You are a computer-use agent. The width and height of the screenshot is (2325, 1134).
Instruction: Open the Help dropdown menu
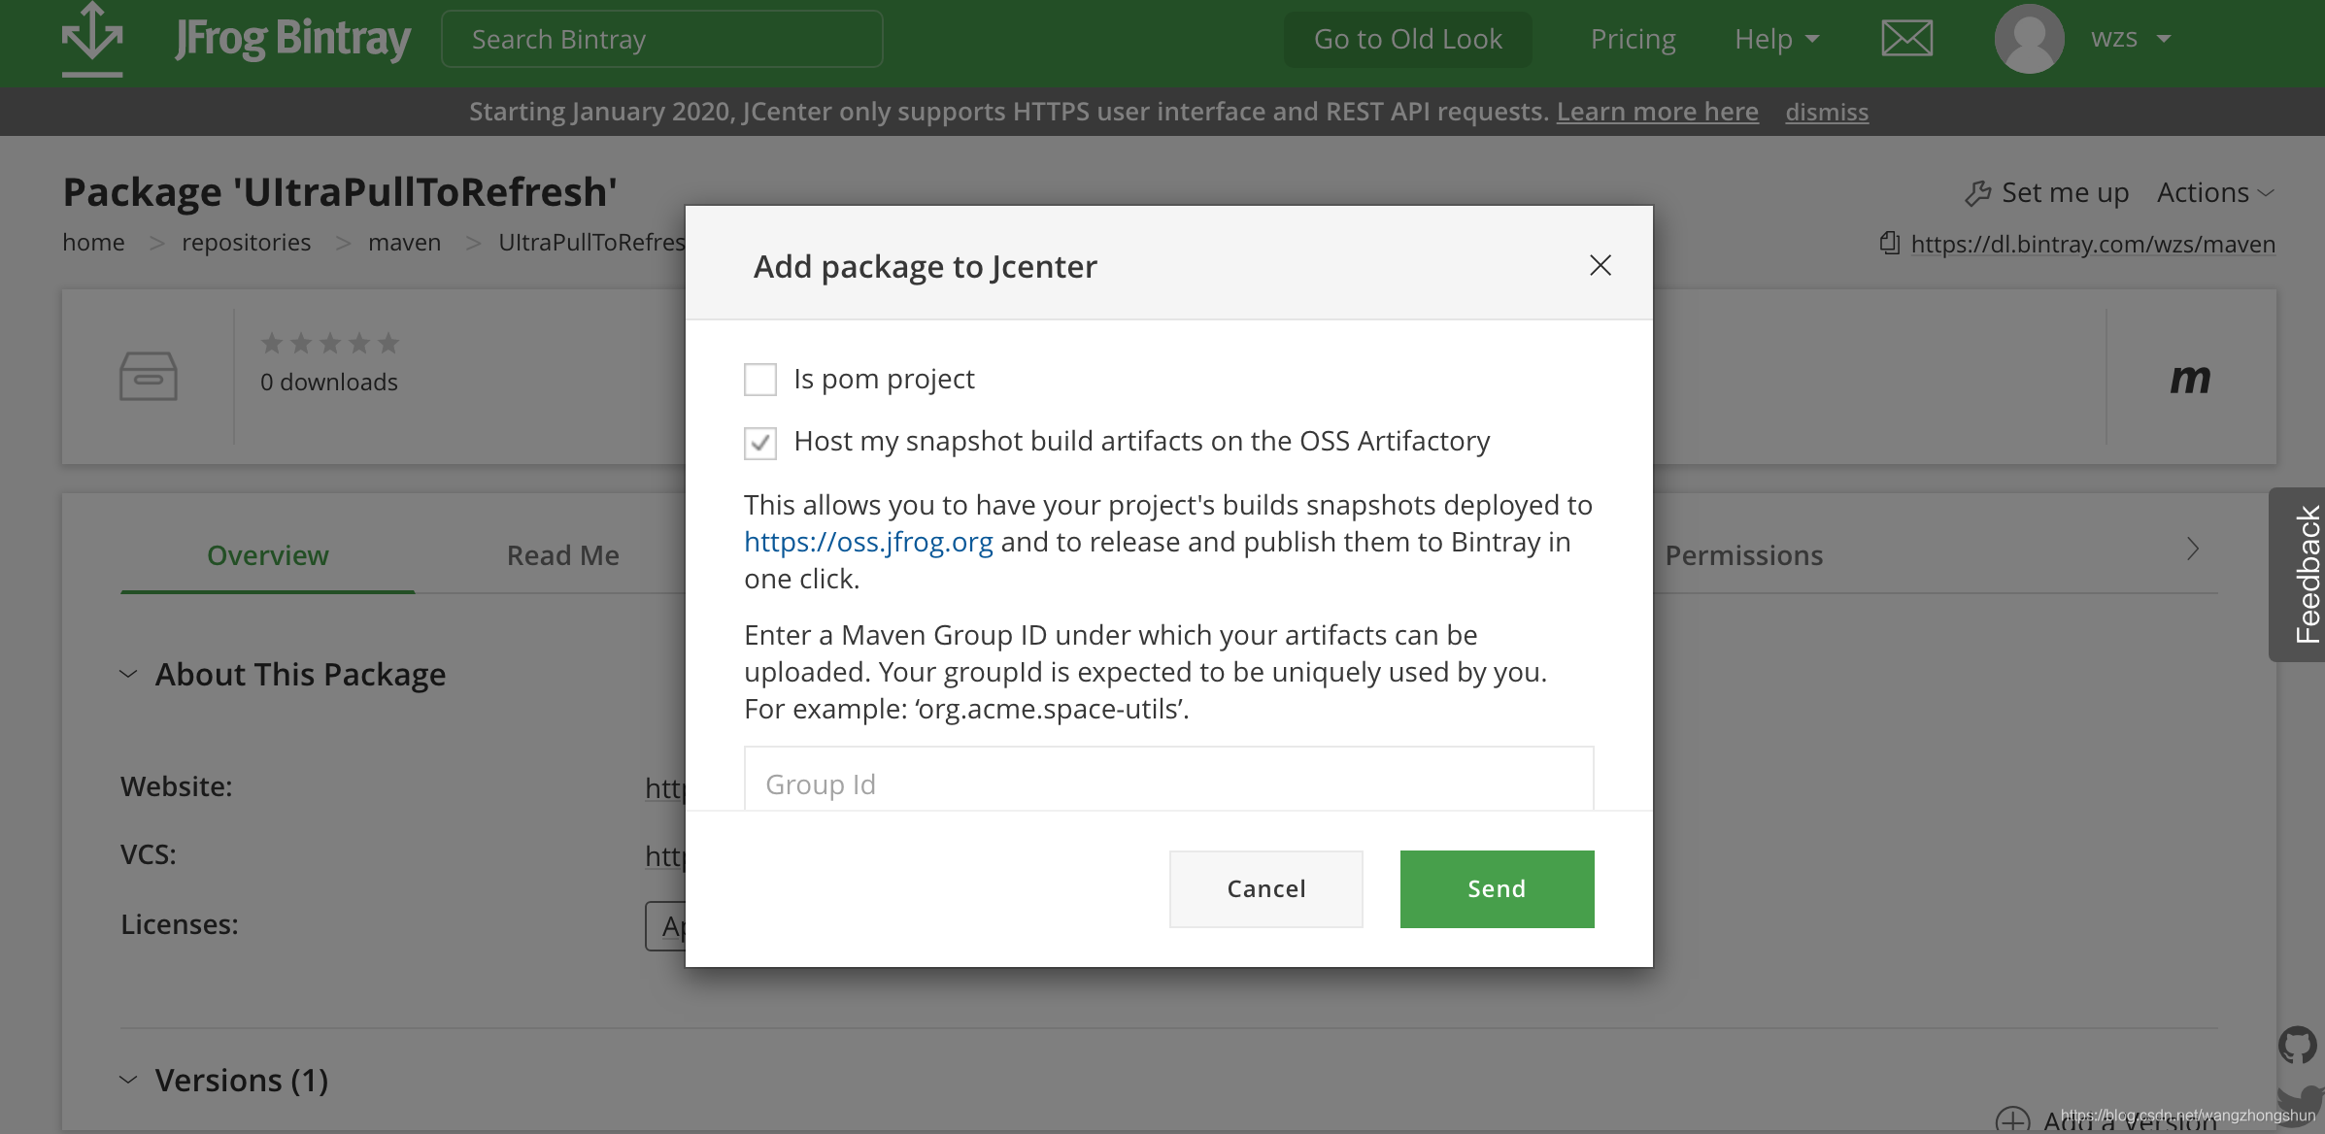coord(1776,39)
